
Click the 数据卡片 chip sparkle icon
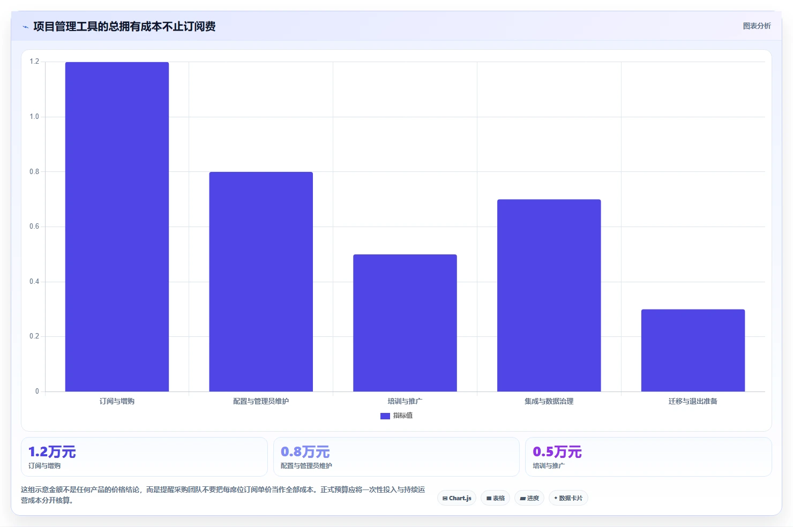pyautogui.click(x=556, y=498)
